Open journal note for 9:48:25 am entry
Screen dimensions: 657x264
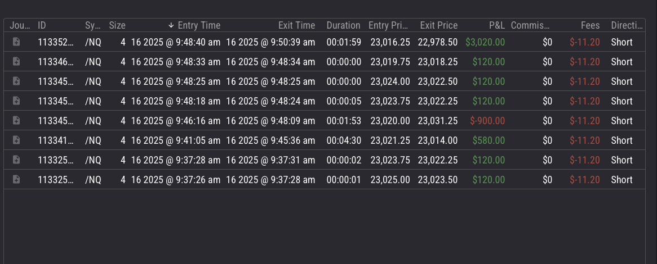[x=16, y=81]
